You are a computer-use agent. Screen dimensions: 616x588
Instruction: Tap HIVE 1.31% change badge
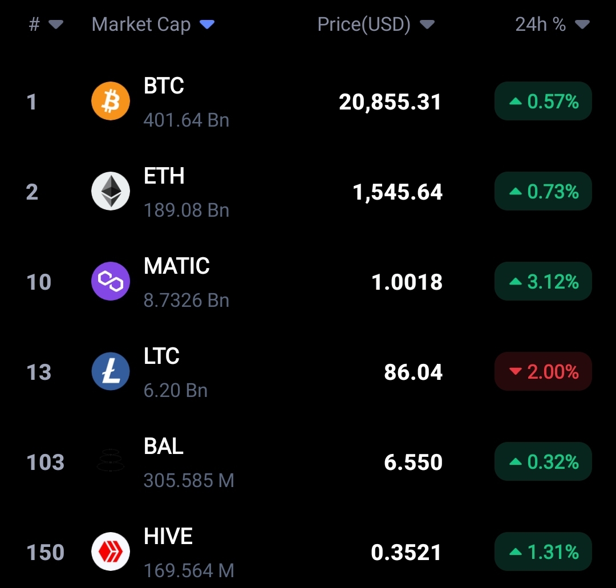pos(543,552)
